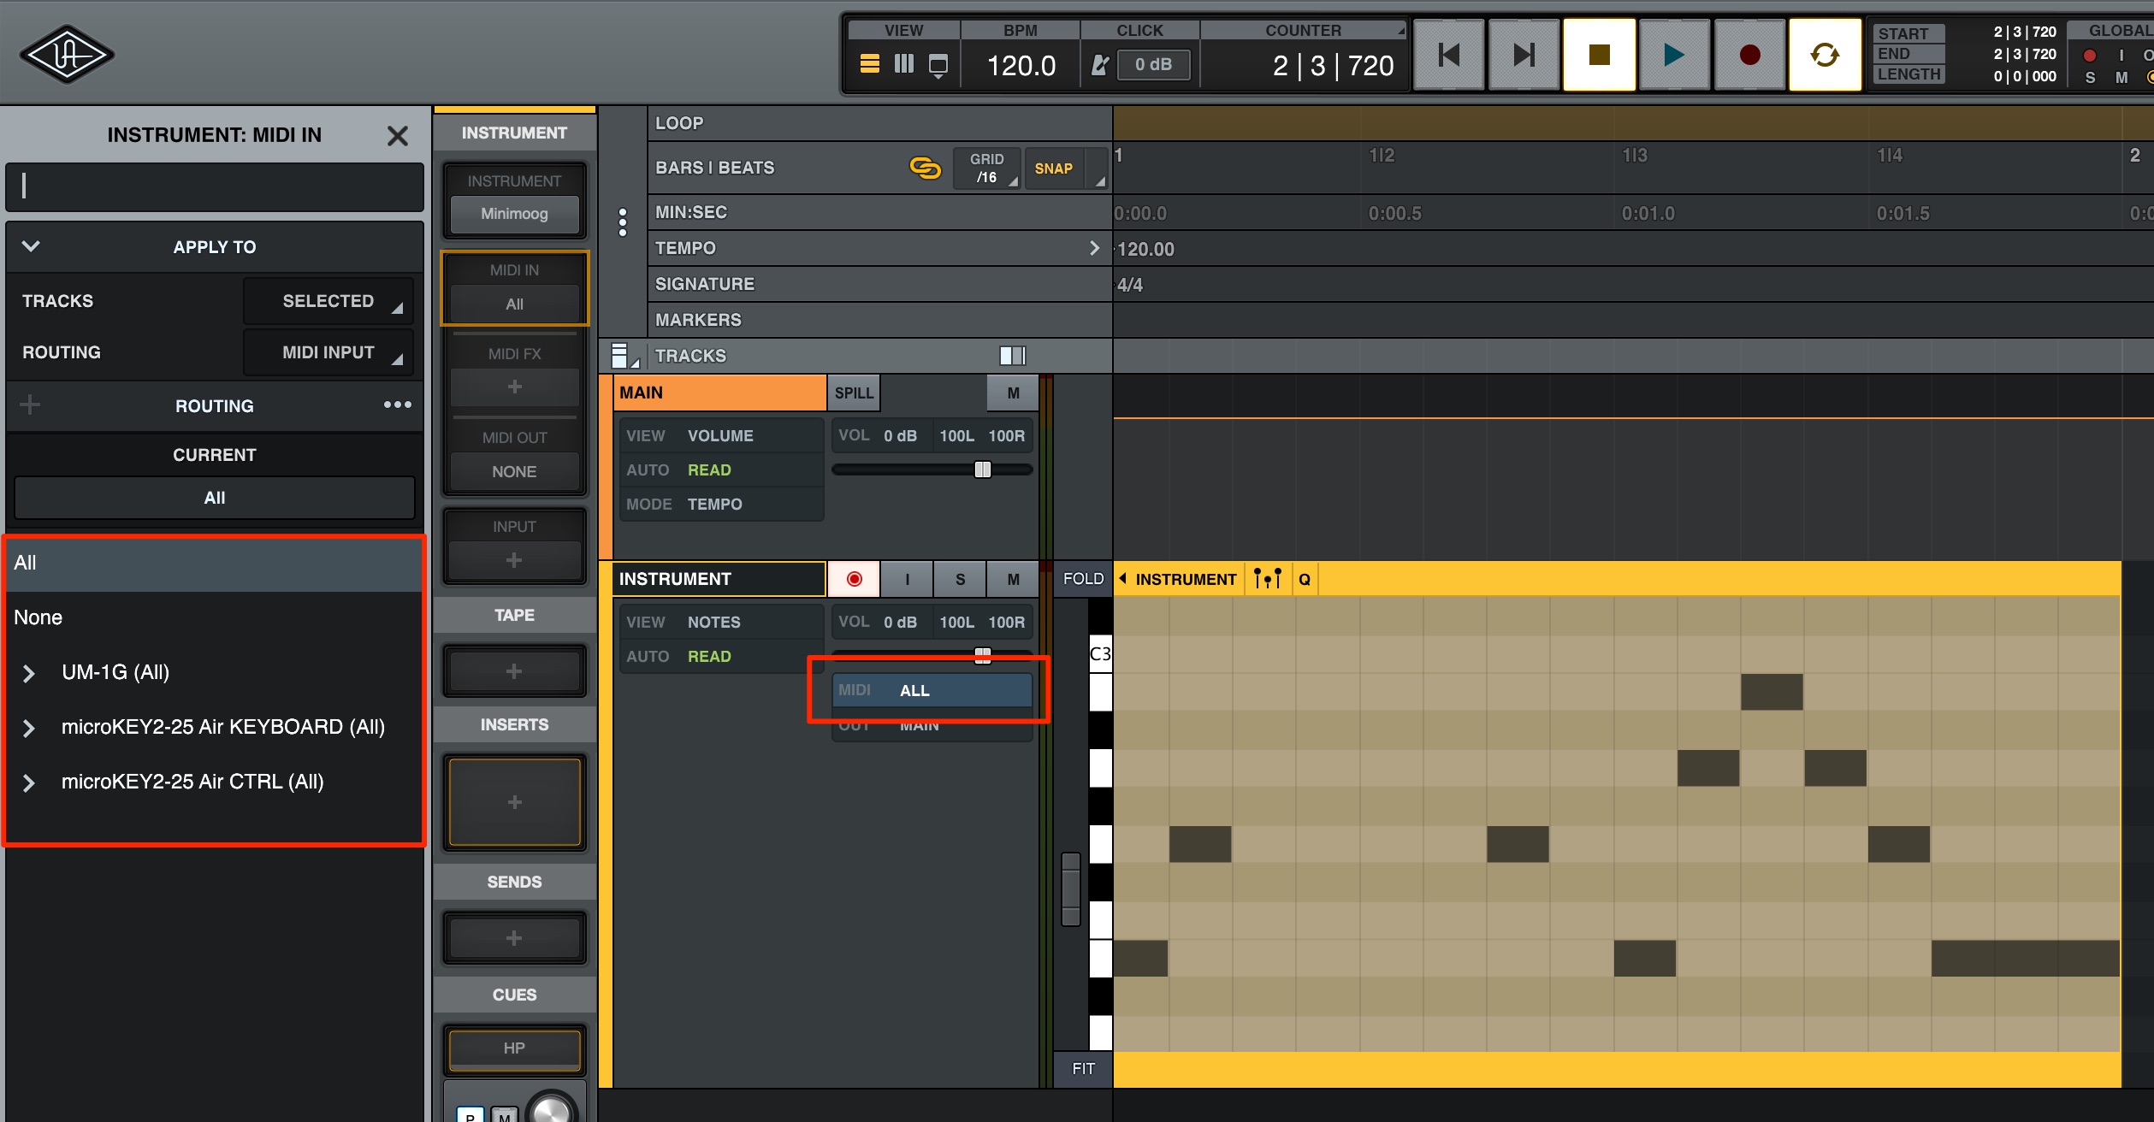Select microKEY2-25 Air KEYBOARD (All) input
Screen dimensions: 2154x1122
point(223,727)
